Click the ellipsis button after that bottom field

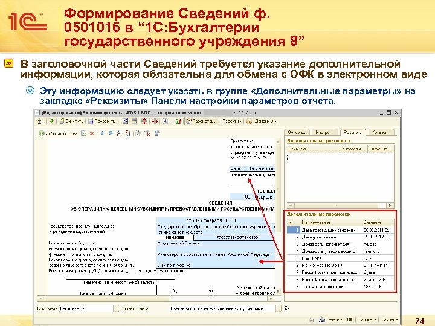pos(279,308)
